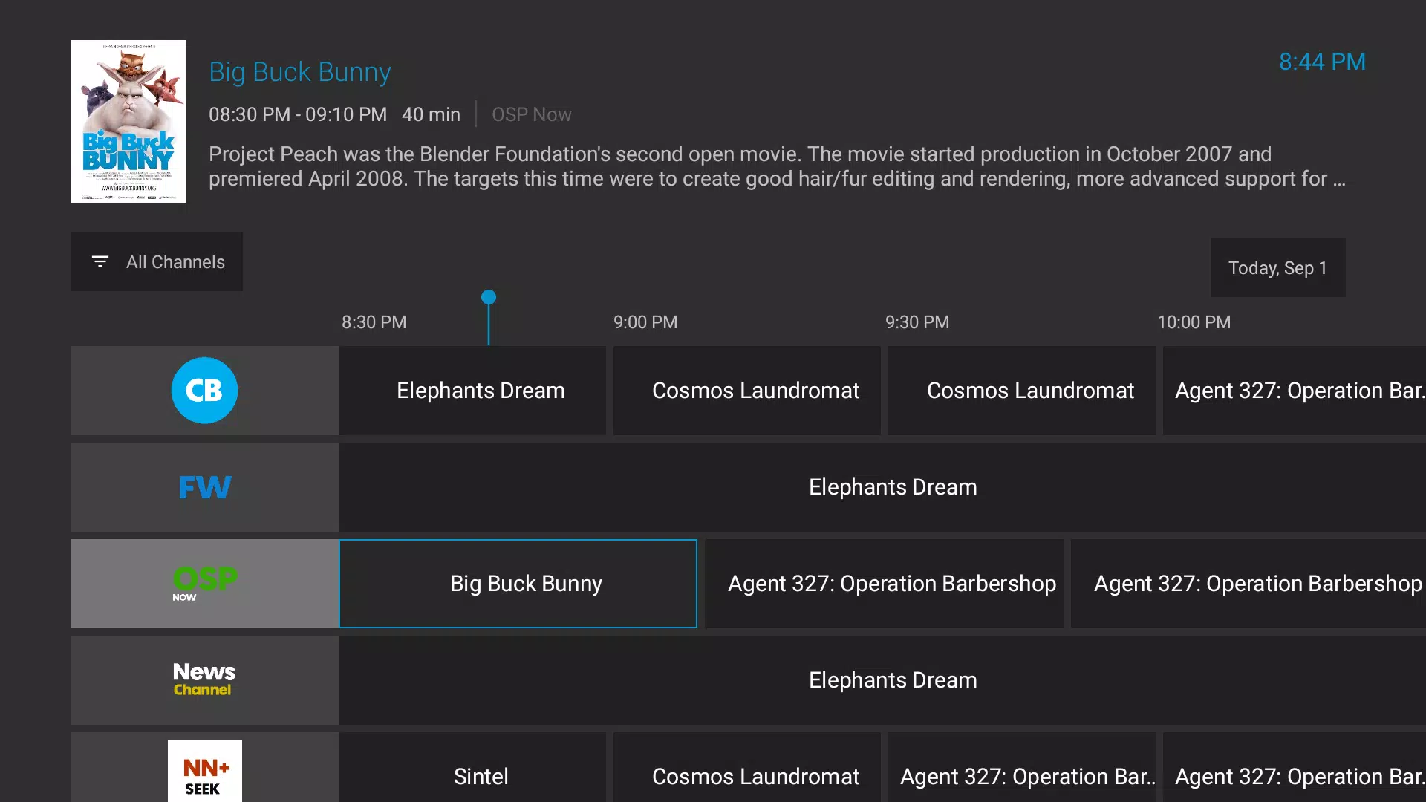Open the All Channels filter dropdown
The height and width of the screenshot is (802, 1426).
(157, 261)
